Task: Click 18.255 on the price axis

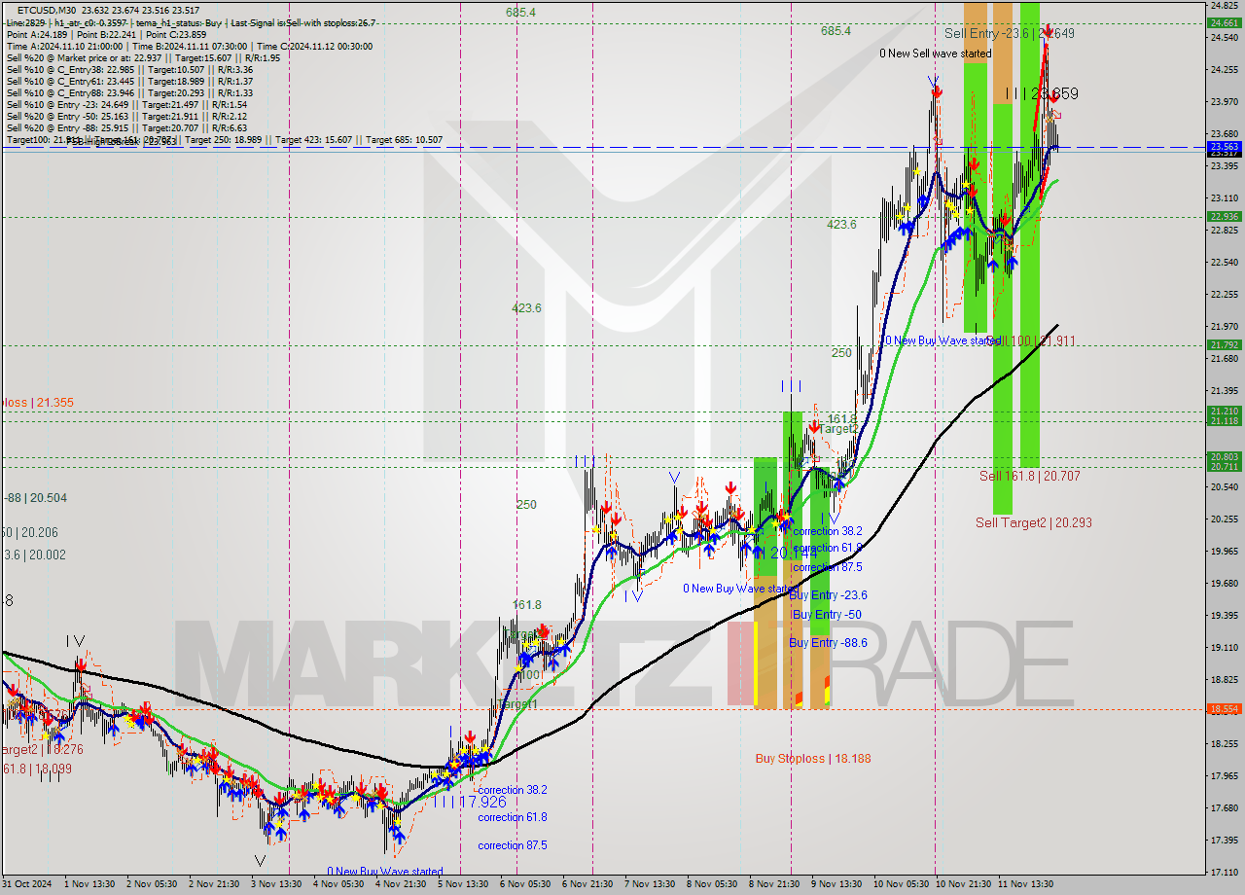Action: 1224,743
